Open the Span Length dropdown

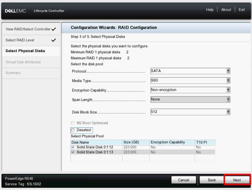tap(190, 99)
